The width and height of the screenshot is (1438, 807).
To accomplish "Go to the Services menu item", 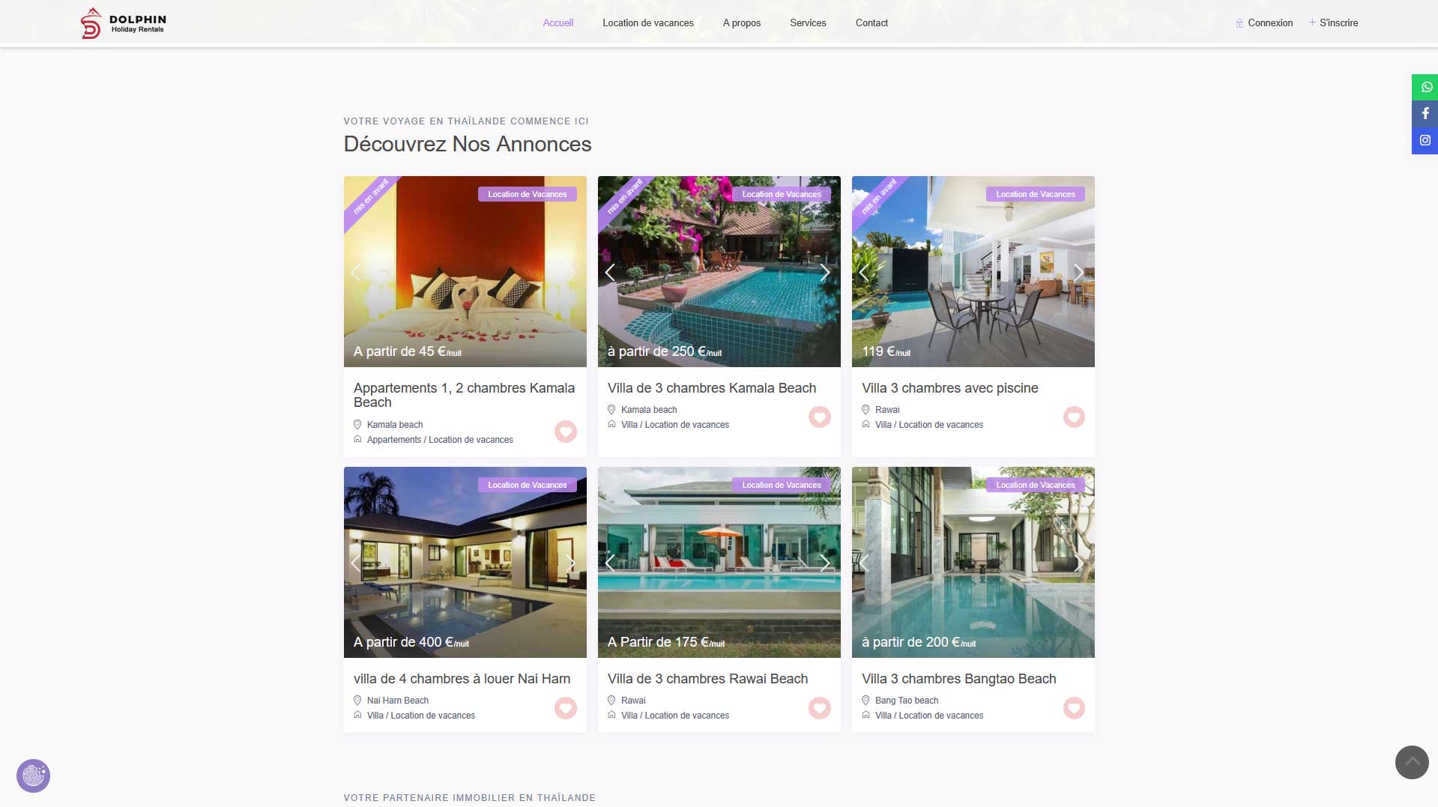I will click(x=808, y=23).
